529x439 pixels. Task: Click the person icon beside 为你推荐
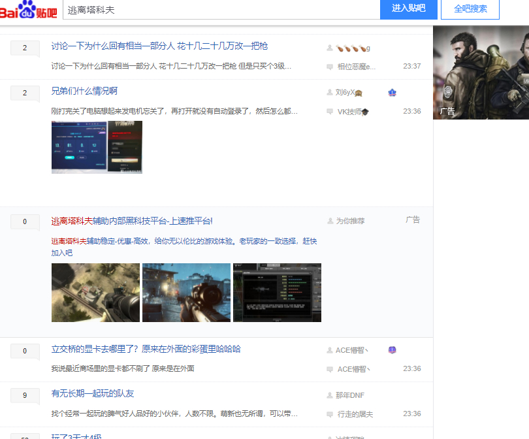(330, 221)
